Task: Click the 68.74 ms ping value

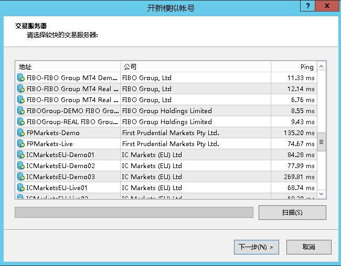Action: [301, 187]
